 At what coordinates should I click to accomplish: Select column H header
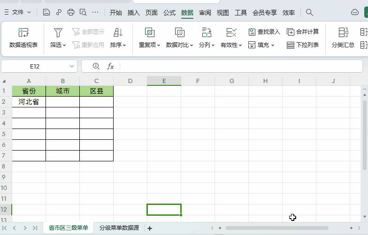point(266,81)
